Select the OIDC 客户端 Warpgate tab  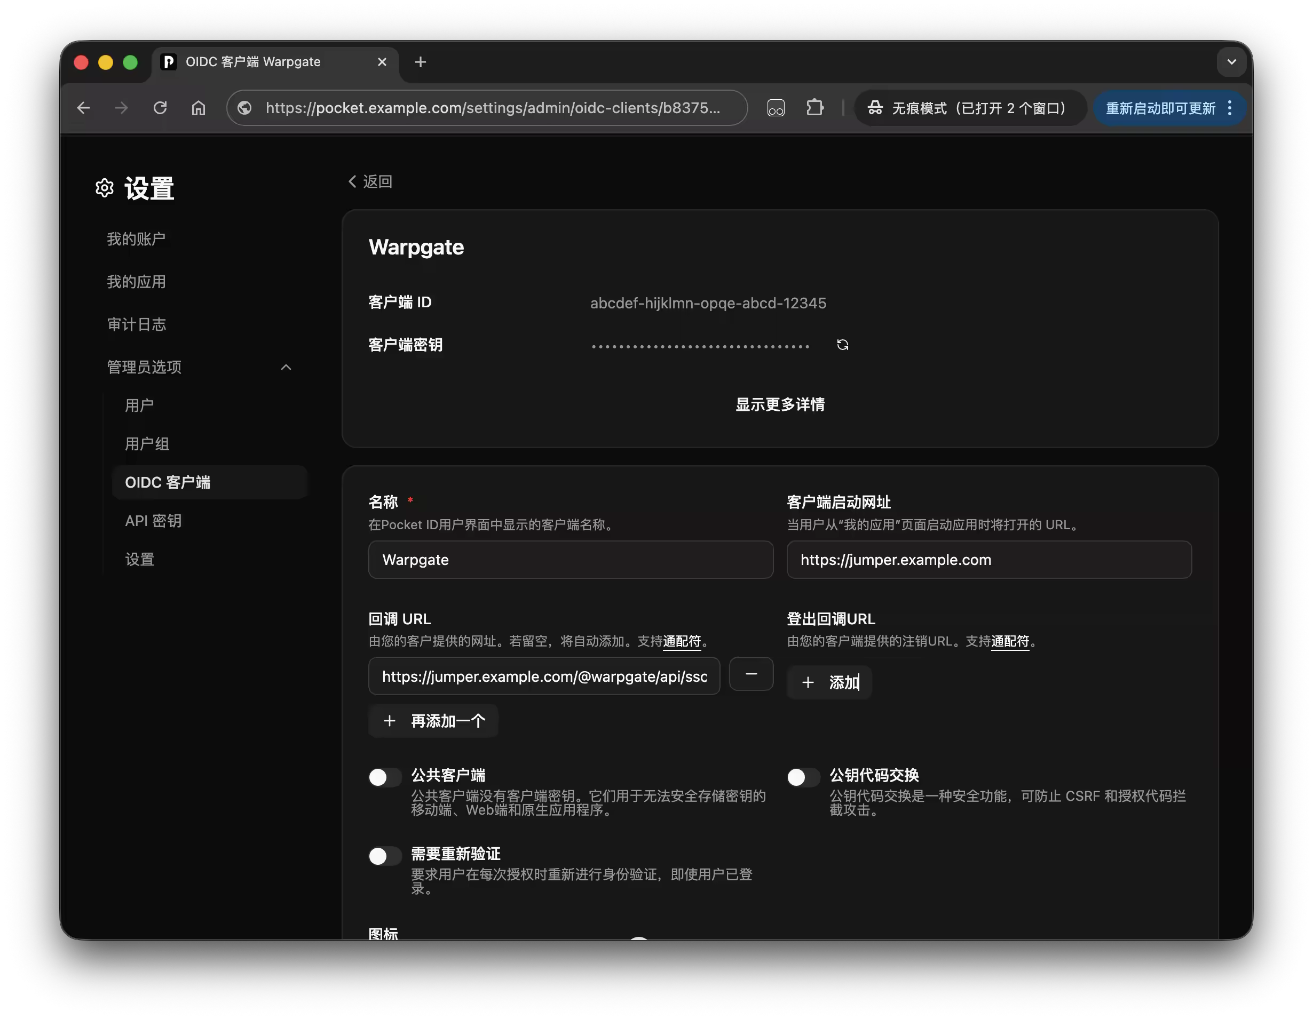click(275, 62)
